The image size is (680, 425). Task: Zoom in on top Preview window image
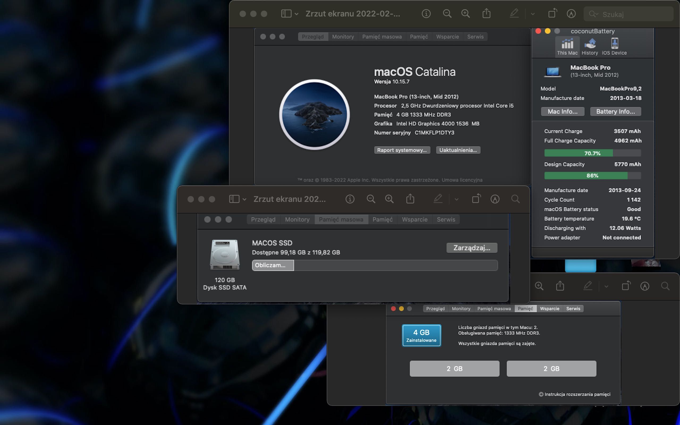466,14
